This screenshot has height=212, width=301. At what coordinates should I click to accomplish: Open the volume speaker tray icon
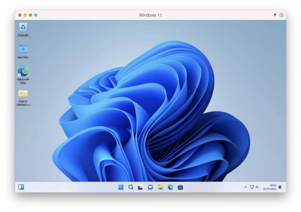coord(257,187)
